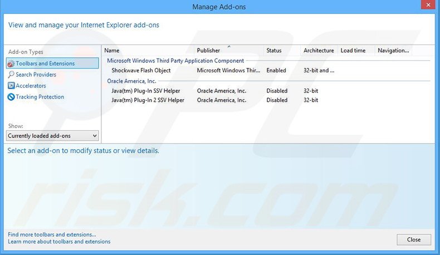Click the Oracle America, Inc. group header
This screenshot has width=440, height=255.
coord(131,81)
